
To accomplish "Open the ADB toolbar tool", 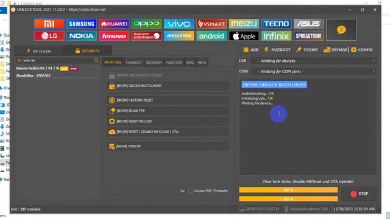I will pyautogui.click(x=250, y=50).
